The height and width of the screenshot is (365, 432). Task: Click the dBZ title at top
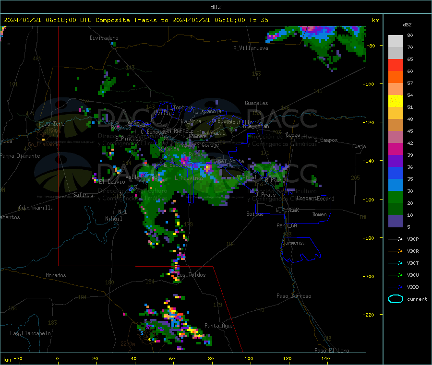[x=216, y=7]
